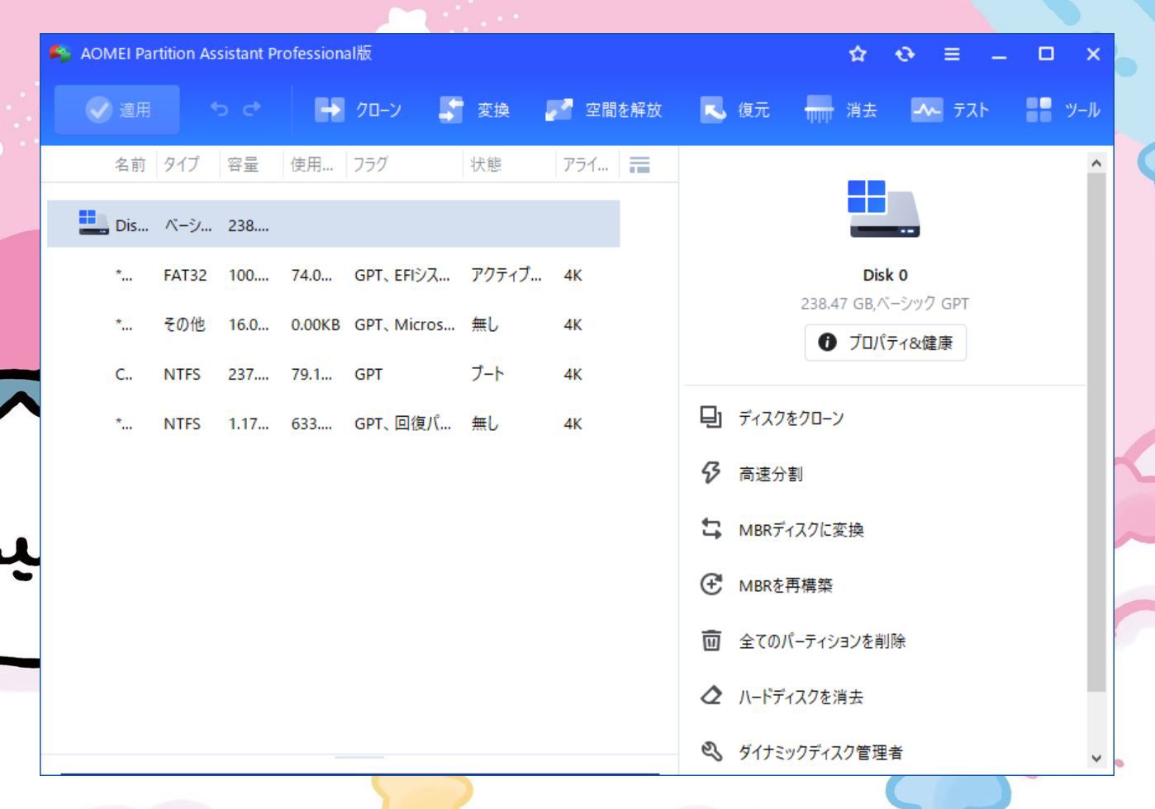Click the refresh icon in title bar
Viewport: 1155px width, 809px height.
click(905, 54)
